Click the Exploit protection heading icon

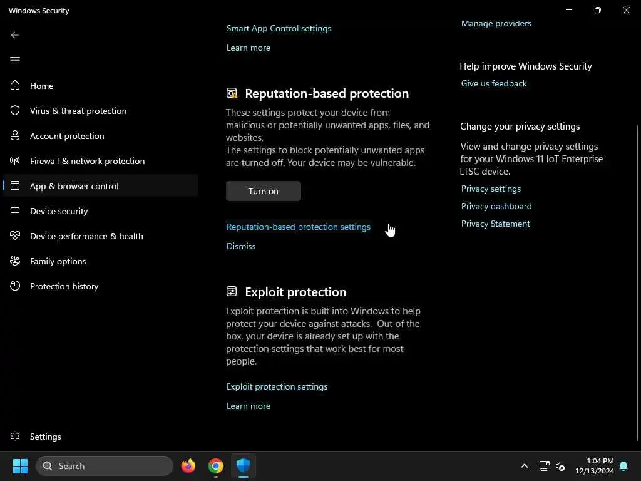[x=232, y=292]
